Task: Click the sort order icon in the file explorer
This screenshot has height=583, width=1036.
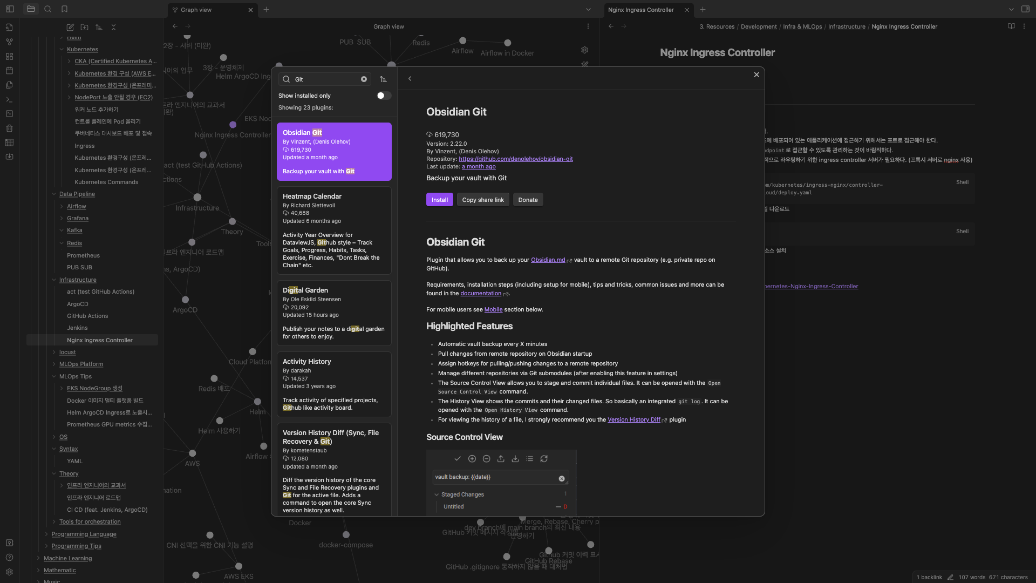Action: pos(99,27)
